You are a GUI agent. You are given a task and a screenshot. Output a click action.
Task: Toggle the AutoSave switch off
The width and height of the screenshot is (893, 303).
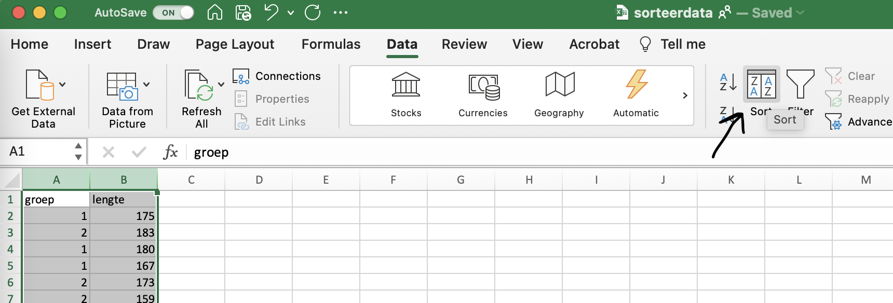click(173, 12)
